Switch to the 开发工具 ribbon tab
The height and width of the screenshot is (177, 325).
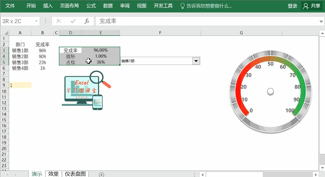[163, 5]
